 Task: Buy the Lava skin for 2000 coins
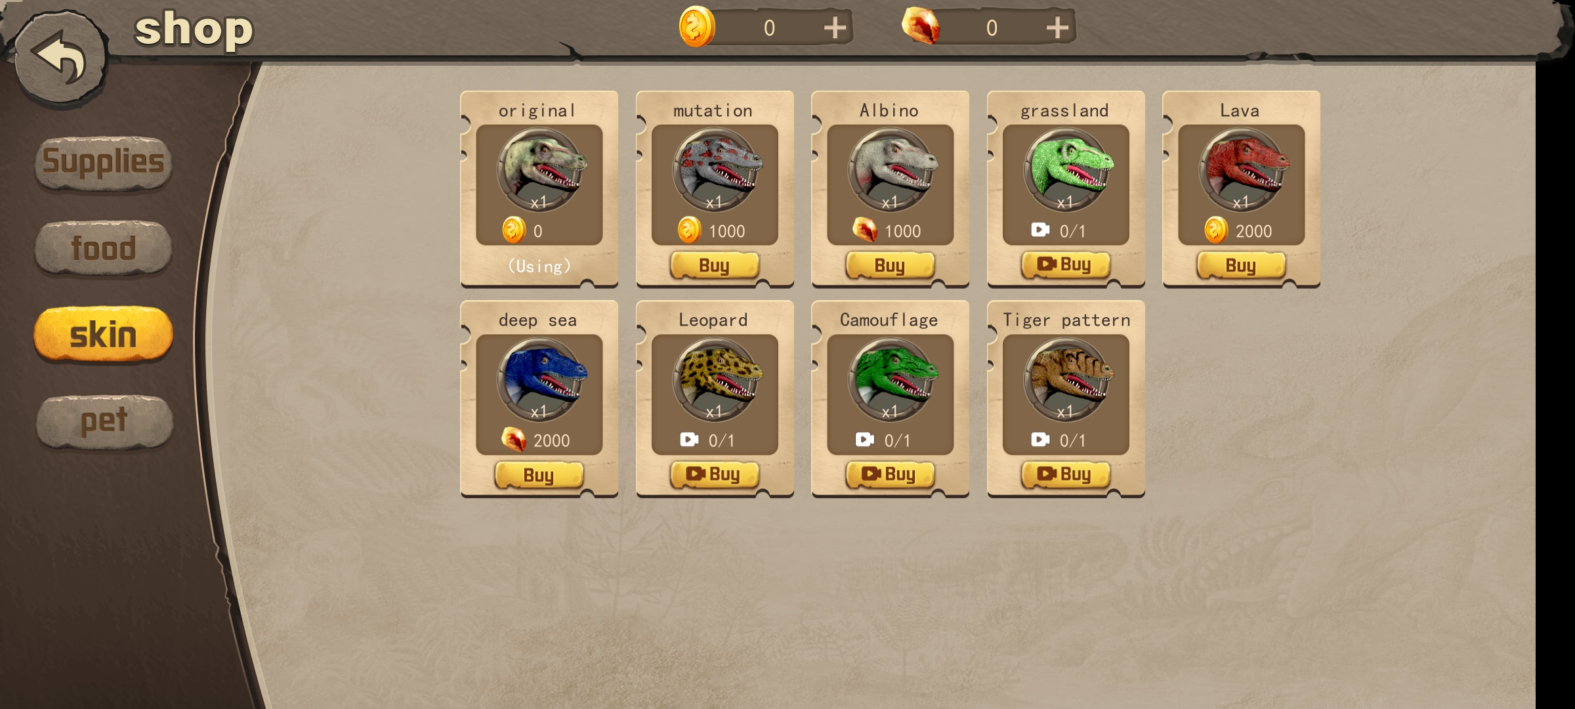(1241, 265)
